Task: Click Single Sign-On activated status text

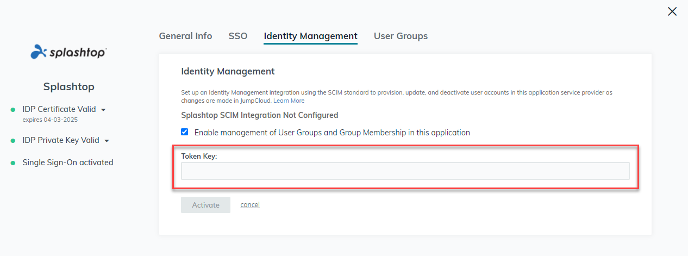Action: [x=68, y=162]
